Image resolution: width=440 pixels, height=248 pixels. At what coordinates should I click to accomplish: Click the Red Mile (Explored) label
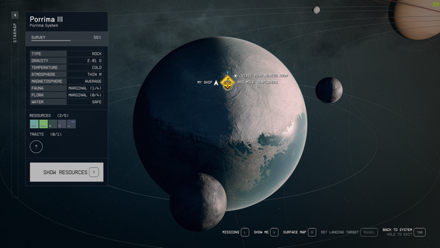tap(258, 82)
